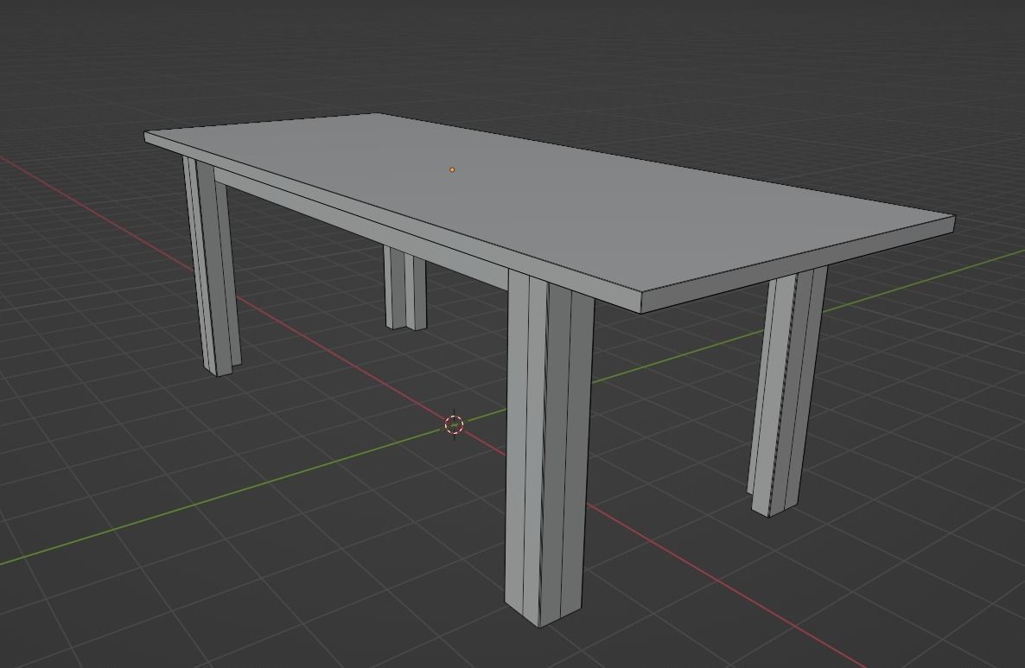Viewport: 1025px width, 668px height.
Task: Select the short back leg visible under the tabletop
Action: (405, 288)
